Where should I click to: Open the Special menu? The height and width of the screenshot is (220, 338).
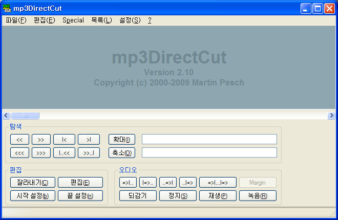point(73,20)
